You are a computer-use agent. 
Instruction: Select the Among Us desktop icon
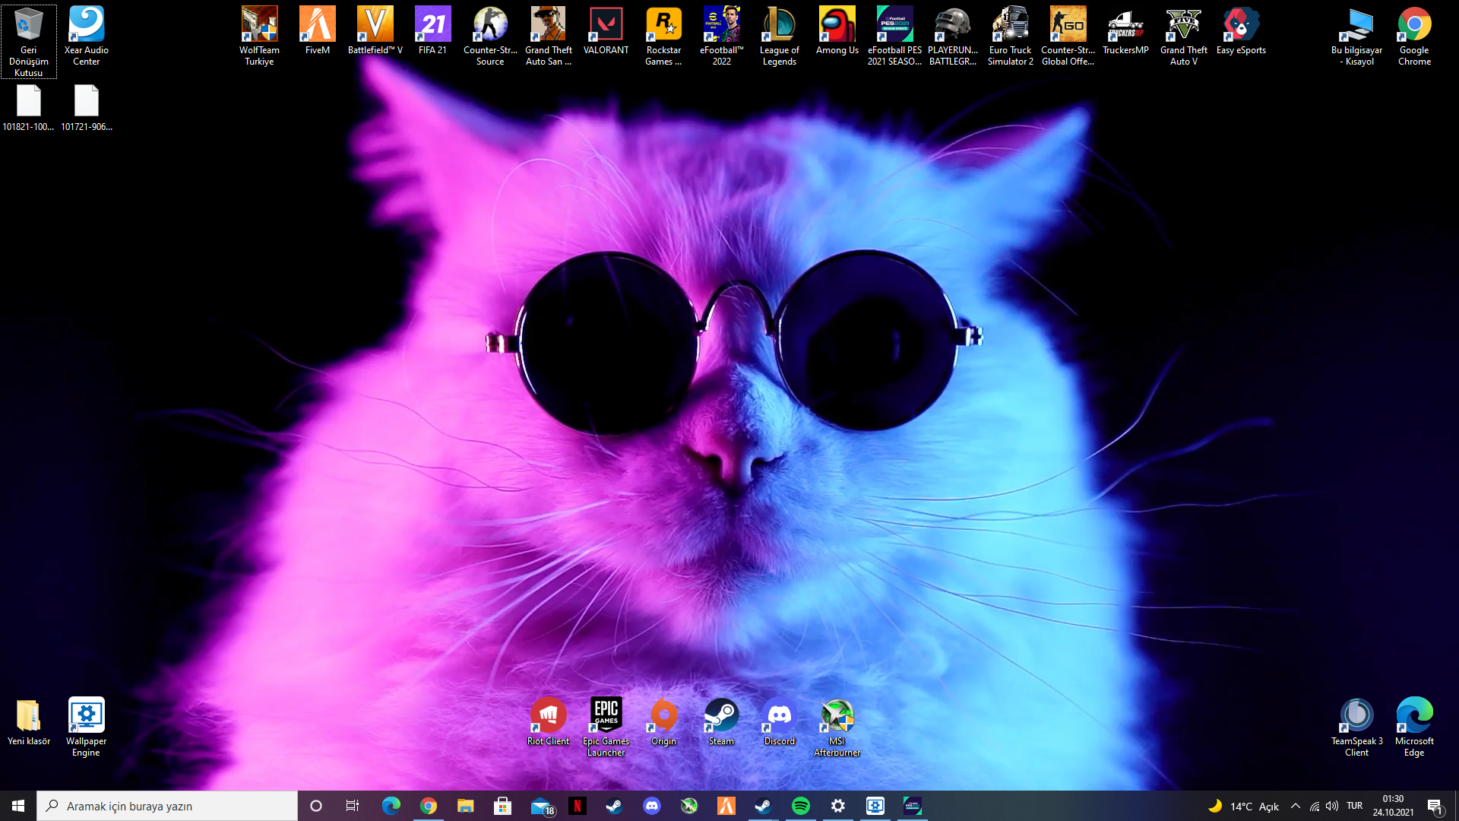[x=837, y=30]
